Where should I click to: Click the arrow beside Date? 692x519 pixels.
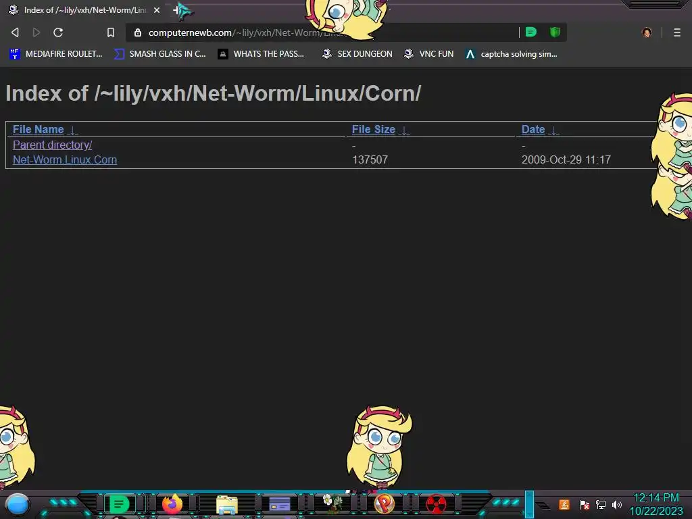pyautogui.click(x=554, y=130)
